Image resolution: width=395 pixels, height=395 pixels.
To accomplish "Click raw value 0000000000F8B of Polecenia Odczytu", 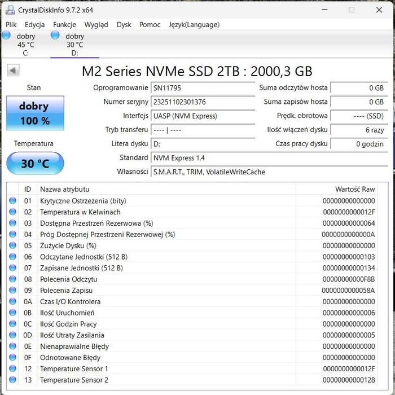I will pos(349,279).
